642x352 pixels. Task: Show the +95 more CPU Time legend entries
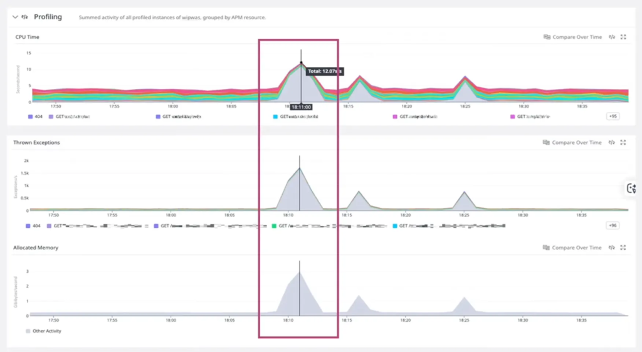(x=613, y=116)
